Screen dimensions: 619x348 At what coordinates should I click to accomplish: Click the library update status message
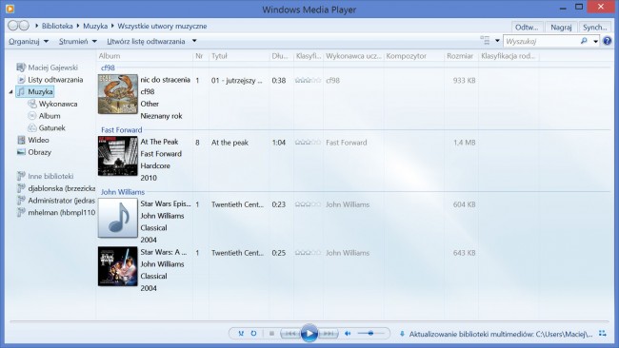point(501,334)
